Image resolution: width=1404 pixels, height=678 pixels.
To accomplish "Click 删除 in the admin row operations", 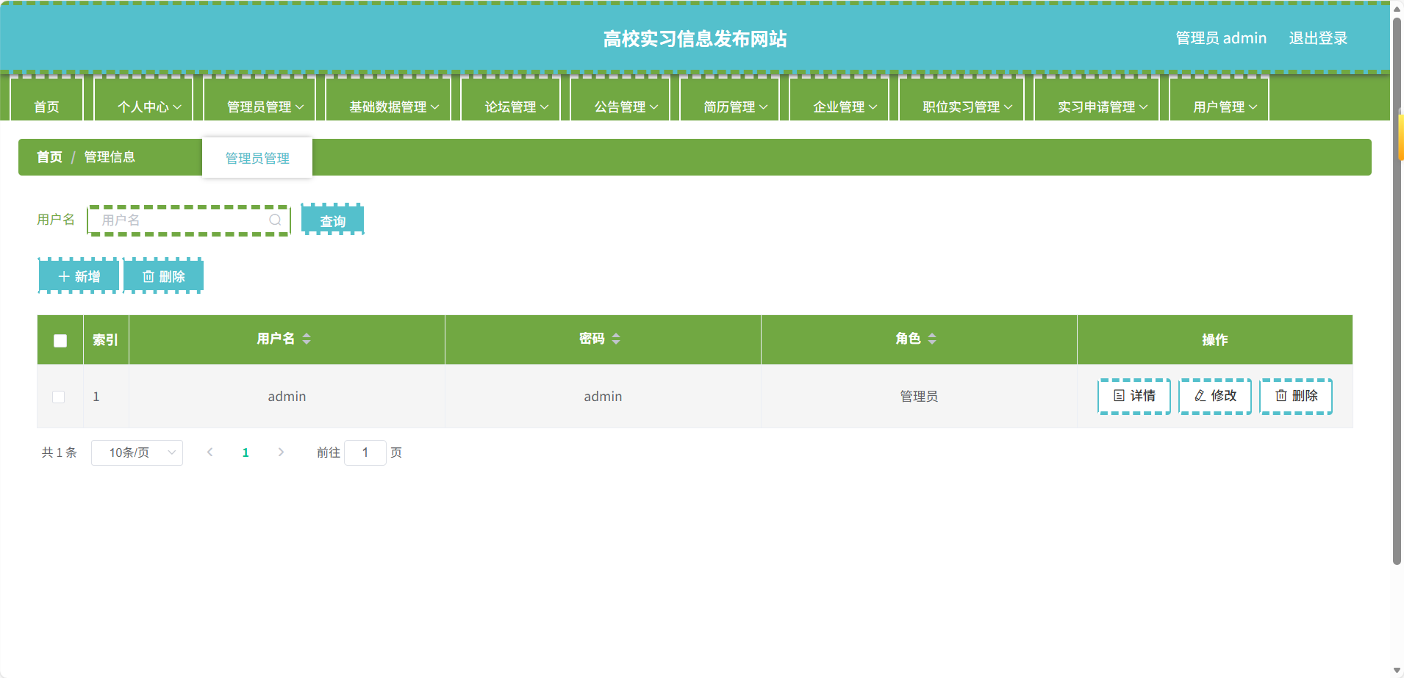I will pos(1296,396).
